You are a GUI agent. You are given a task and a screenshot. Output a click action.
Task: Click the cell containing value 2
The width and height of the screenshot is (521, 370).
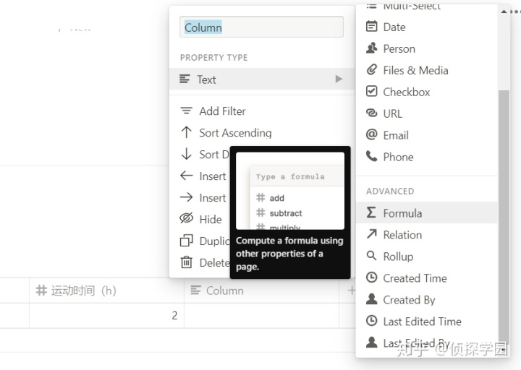(106, 315)
